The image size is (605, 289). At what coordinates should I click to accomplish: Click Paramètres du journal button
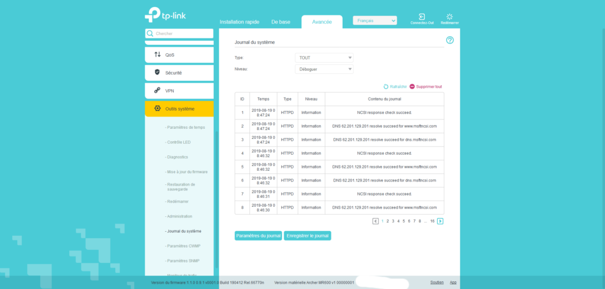(x=258, y=236)
